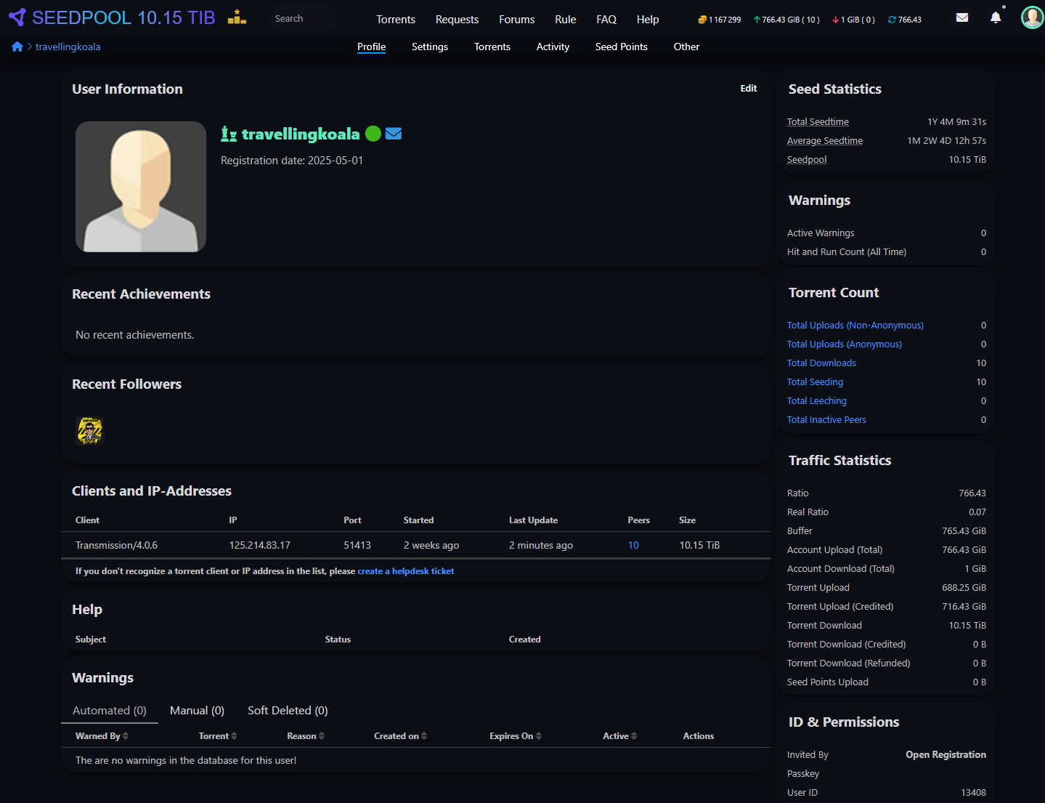Open the leaderboard podium icon
Screen dimensions: 1045x803
tap(237, 17)
